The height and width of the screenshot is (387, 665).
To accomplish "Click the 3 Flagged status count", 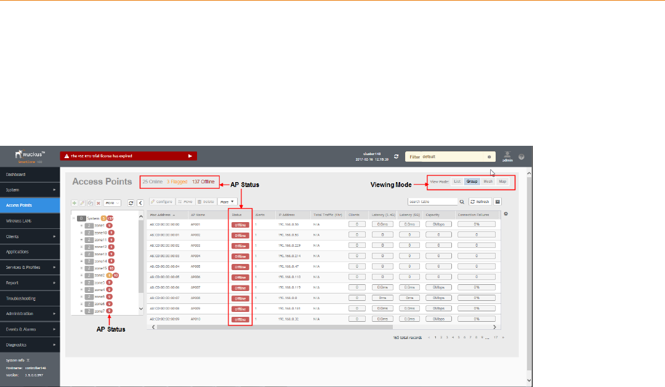I will click(x=177, y=182).
